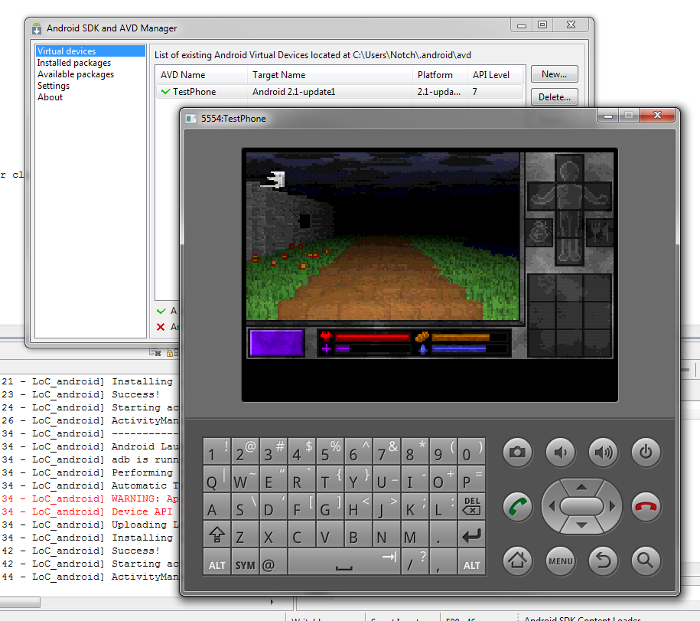Click the Enter key on emulator keyboard
Viewport: 700px width, 621px height.
(471, 534)
